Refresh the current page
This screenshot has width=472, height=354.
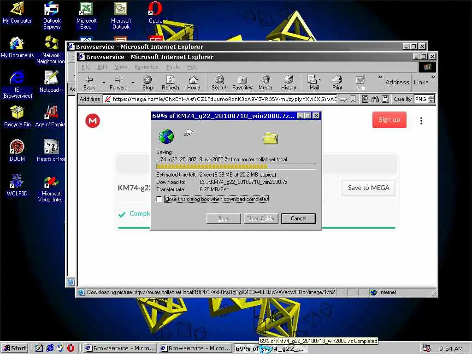tap(171, 83)
